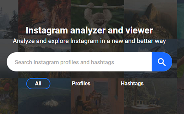Open the green hillside thumbnail at right edge
The image size is (184, 114).
181,58
